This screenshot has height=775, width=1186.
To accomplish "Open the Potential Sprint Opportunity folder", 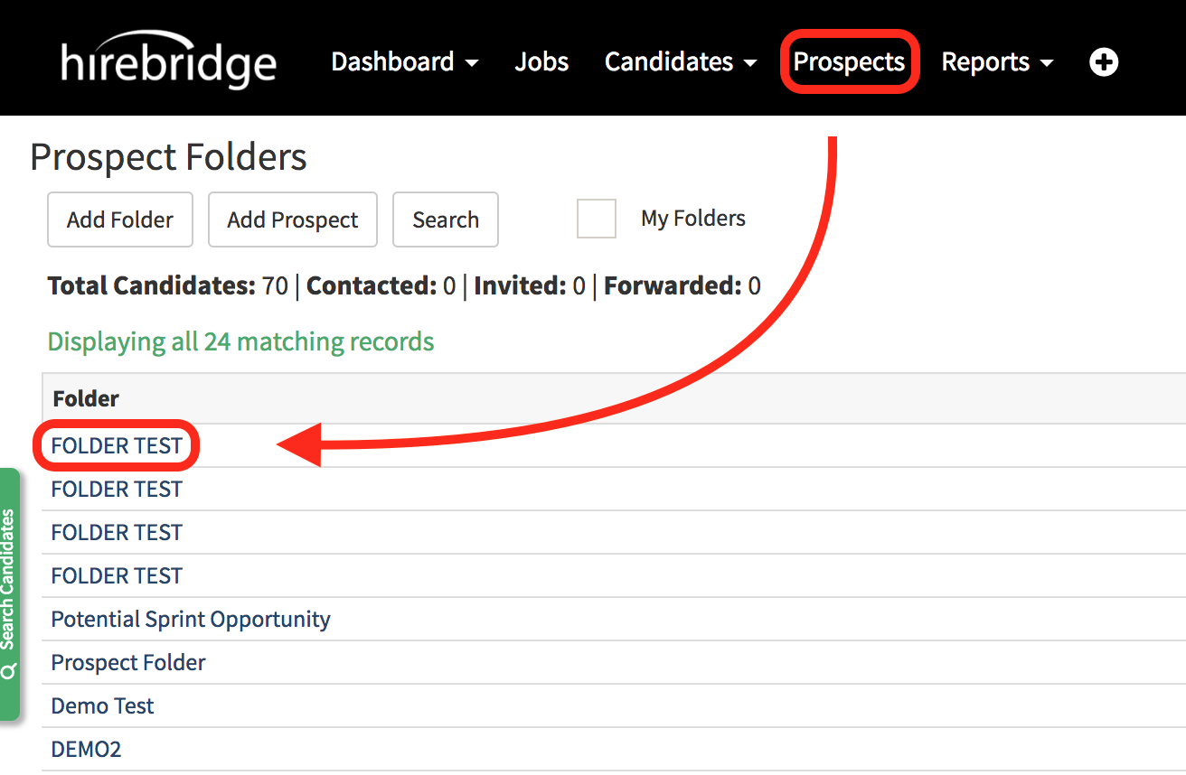I will (x=191, y=620).
